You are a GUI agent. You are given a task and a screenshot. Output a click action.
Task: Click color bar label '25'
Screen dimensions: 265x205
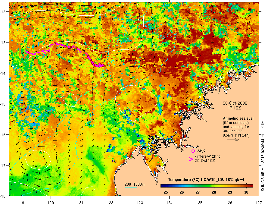point(166,192)
